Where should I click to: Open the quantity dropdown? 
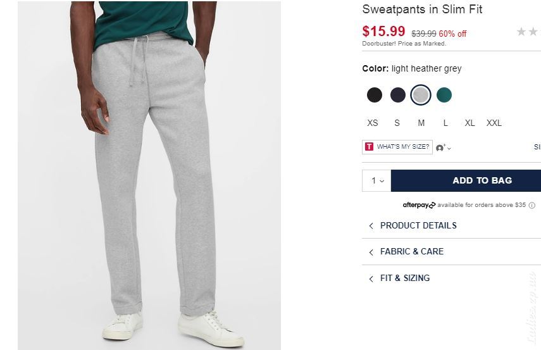376,180
